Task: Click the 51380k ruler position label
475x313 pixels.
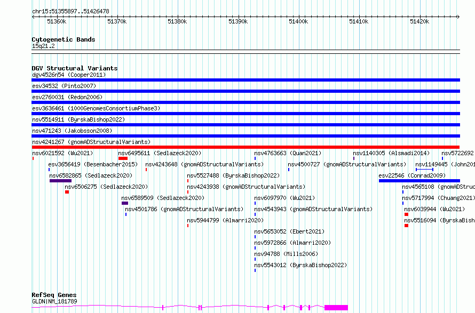Action: (x=177, y=21)
